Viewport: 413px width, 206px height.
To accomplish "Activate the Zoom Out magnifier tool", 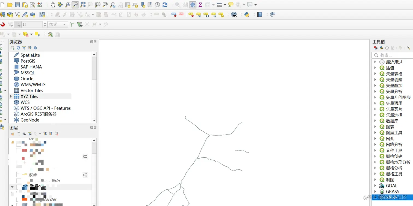I will [x=75, y=5].
